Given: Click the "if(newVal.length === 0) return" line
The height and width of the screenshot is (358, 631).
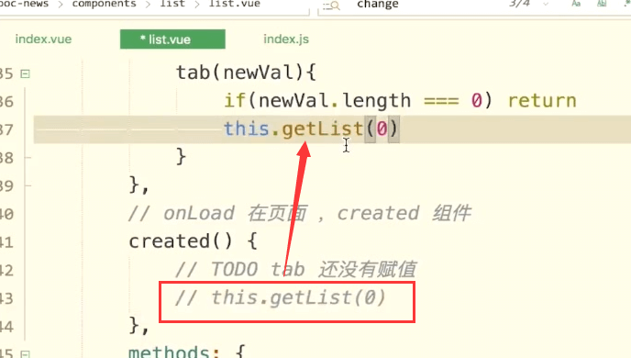Looking at the screenshot, I should click(400, 101).
